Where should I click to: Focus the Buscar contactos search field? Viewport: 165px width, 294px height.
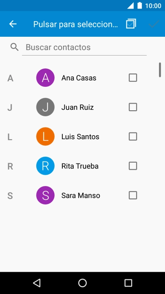tap(84, 47)
